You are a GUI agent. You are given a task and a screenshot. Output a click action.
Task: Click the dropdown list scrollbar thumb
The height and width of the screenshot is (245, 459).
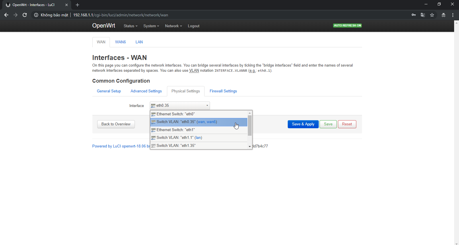(250, 125)
